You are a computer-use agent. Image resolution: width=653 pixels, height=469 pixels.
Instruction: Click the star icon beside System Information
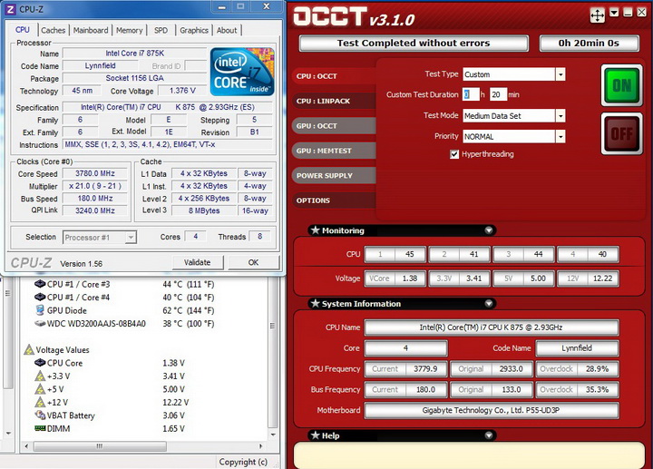[x=316, y=303]
